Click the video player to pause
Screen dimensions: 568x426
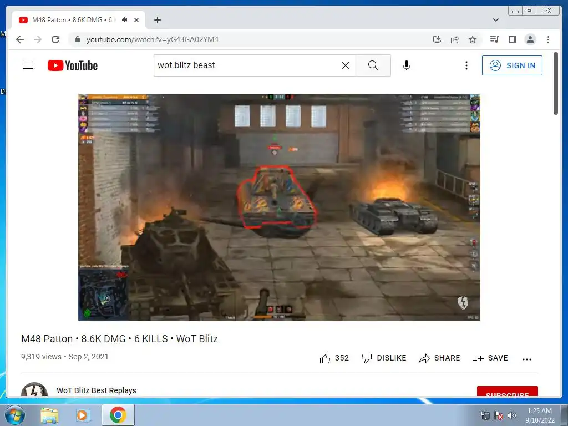pyautogui.click(x=280, y=207)
